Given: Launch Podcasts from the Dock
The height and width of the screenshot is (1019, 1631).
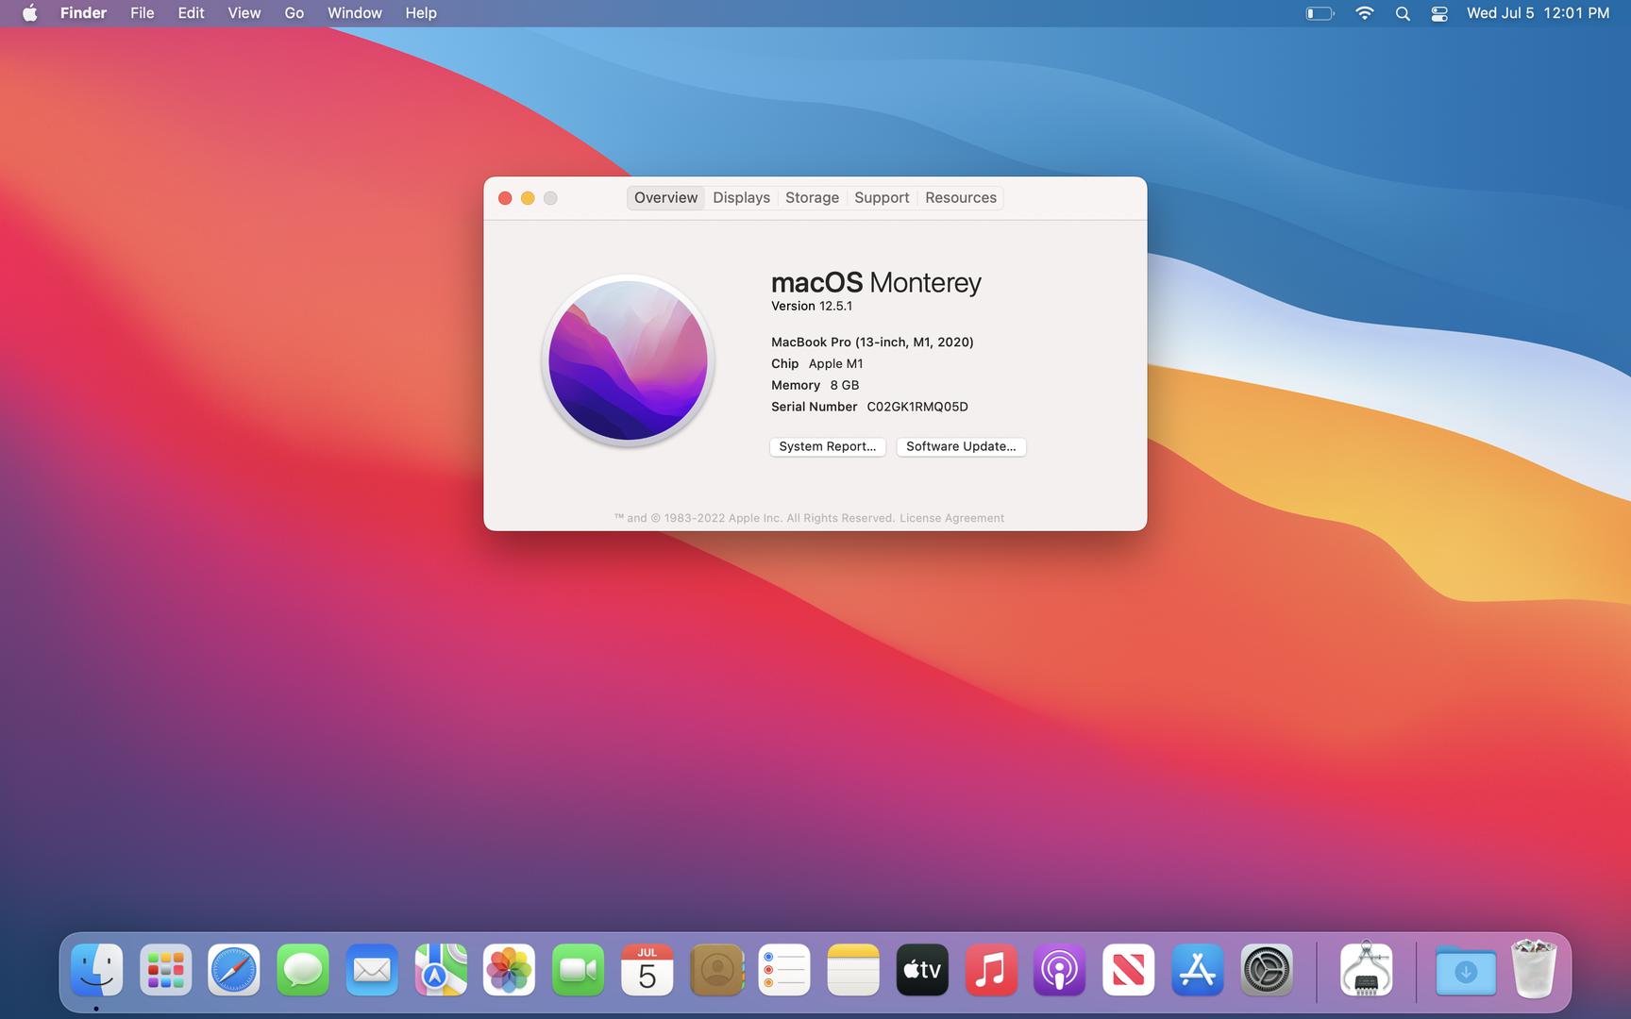Looking at the screenshot, I should (1060, 969).
